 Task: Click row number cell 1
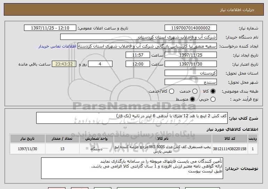253,149
